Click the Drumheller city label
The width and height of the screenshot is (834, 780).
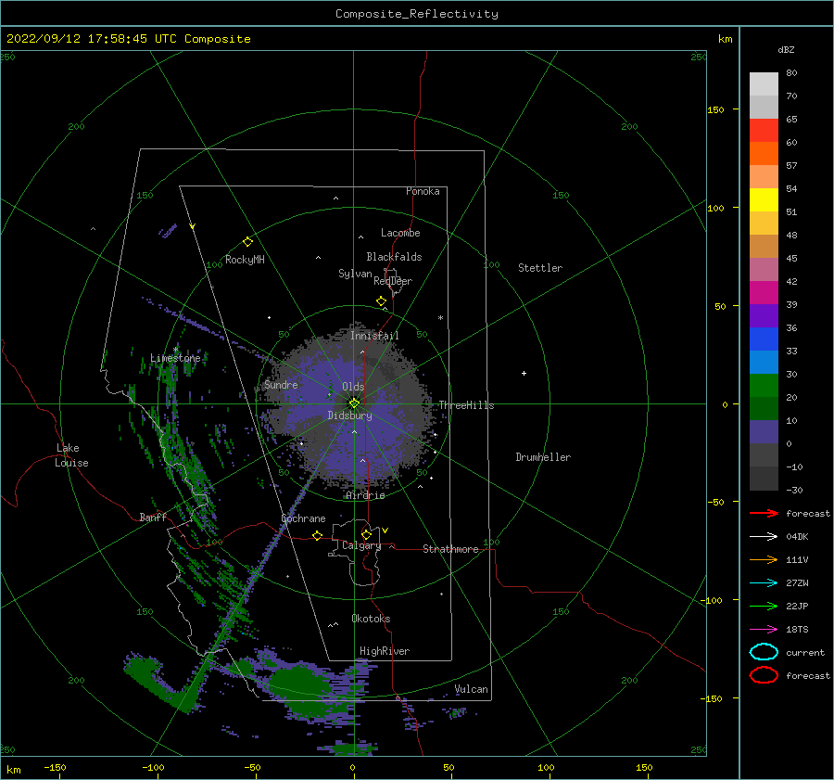click(x=543, y=457)
